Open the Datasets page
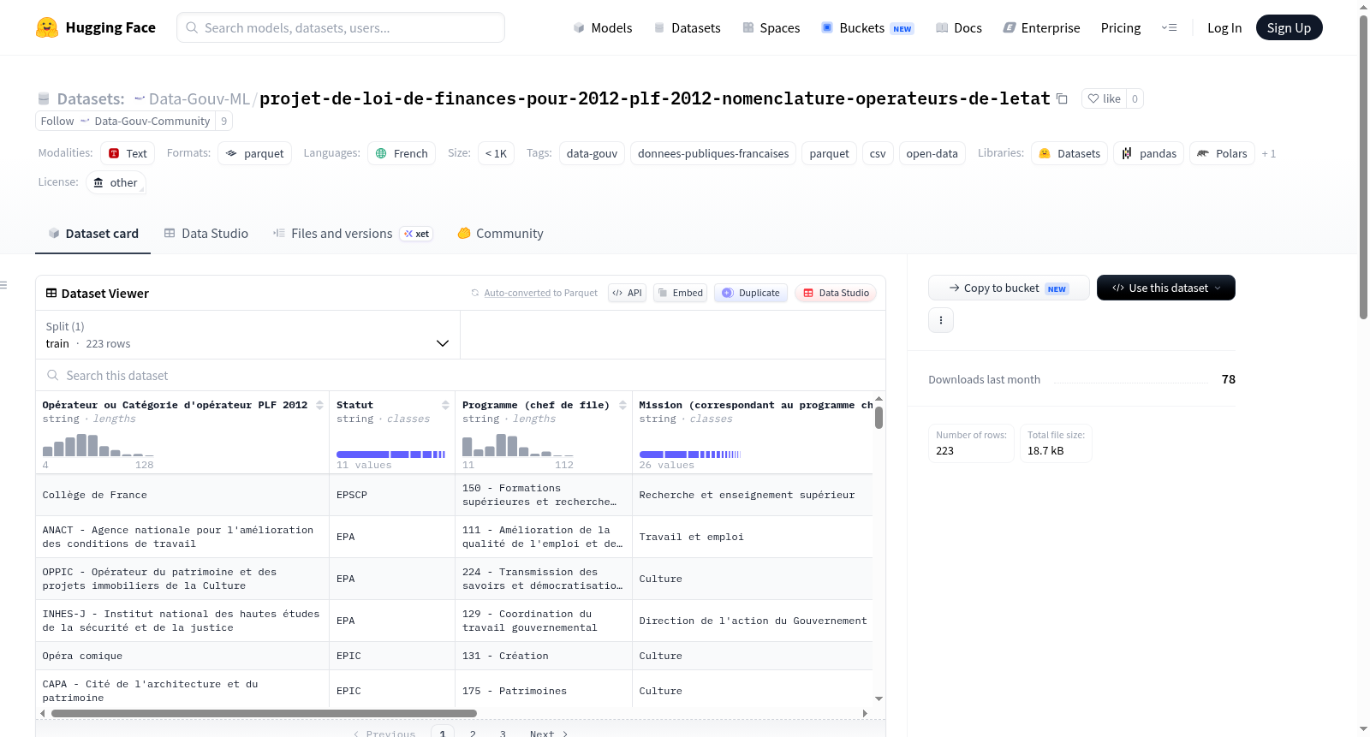 tap(688, 27)
